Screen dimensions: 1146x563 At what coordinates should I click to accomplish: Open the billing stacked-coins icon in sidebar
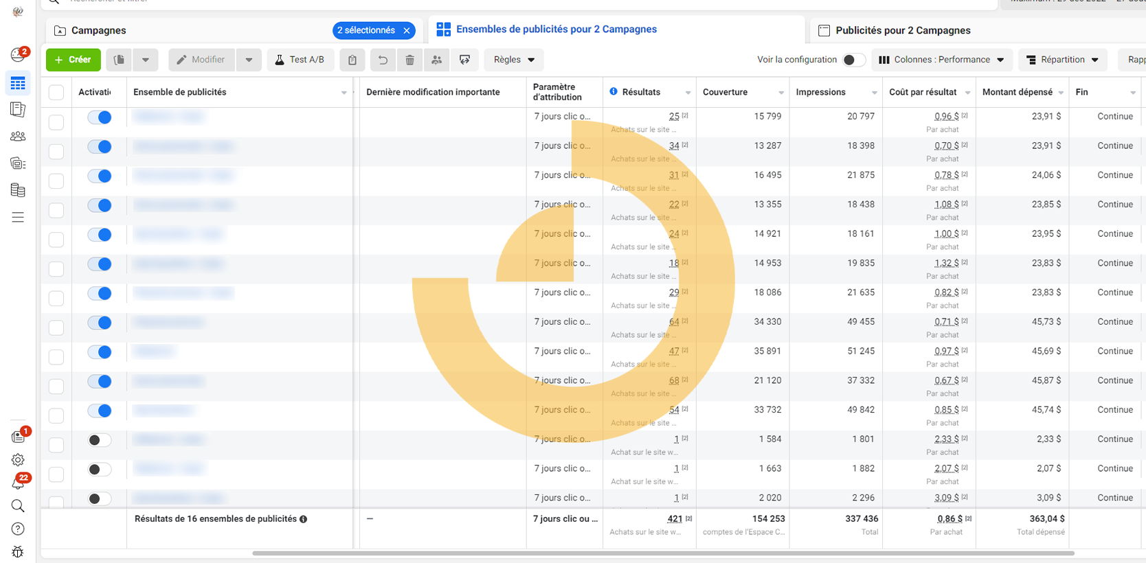(18, 190)
